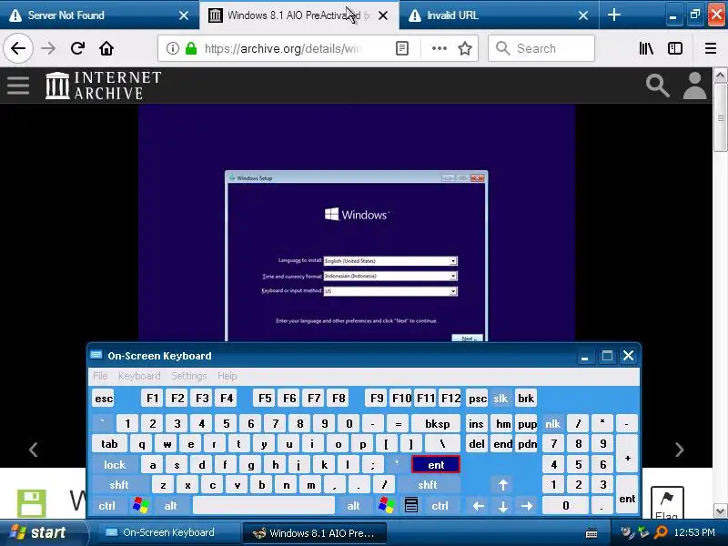Click right Windows logo key on keyboard
This screenshot has width=728, height=546.
[x=386, y=505]
